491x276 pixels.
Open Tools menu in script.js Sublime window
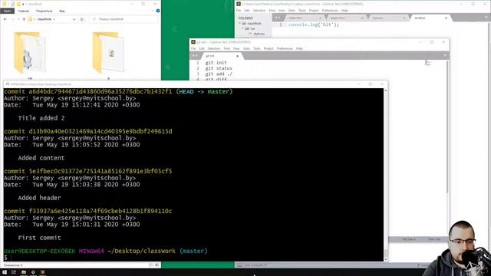(302, 11)
